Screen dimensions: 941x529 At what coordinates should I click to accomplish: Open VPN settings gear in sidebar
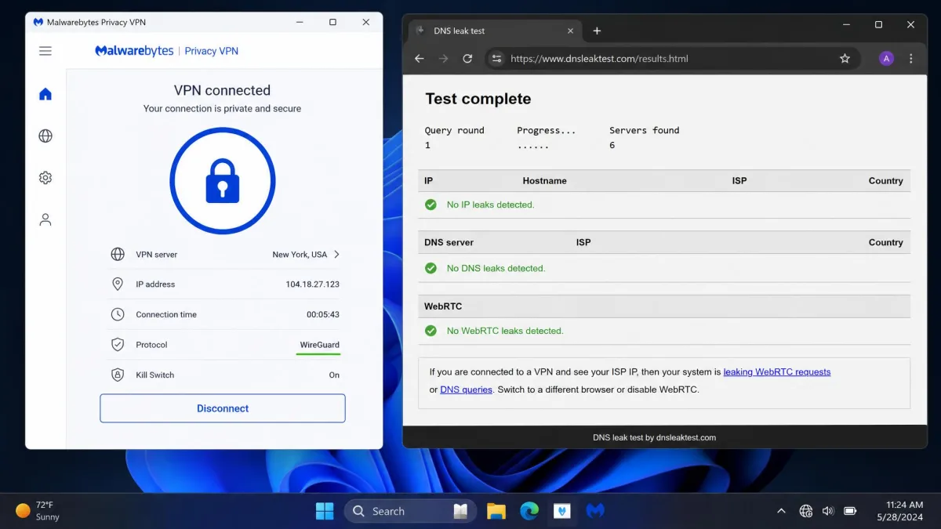tap(45, 178)
